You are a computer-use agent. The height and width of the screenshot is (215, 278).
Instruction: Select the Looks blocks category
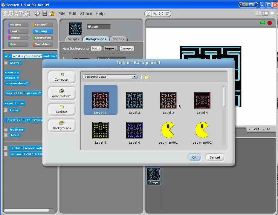tap(18, 31)
